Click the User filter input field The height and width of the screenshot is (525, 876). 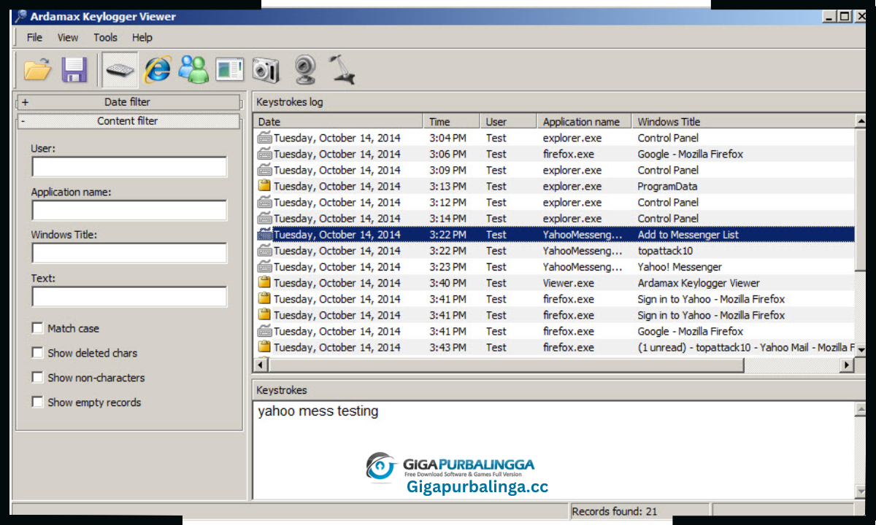pyautogui.click(x=129, y=167)
